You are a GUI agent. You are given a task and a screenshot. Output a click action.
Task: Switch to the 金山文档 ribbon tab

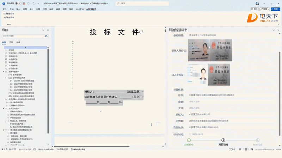point(80,9)
